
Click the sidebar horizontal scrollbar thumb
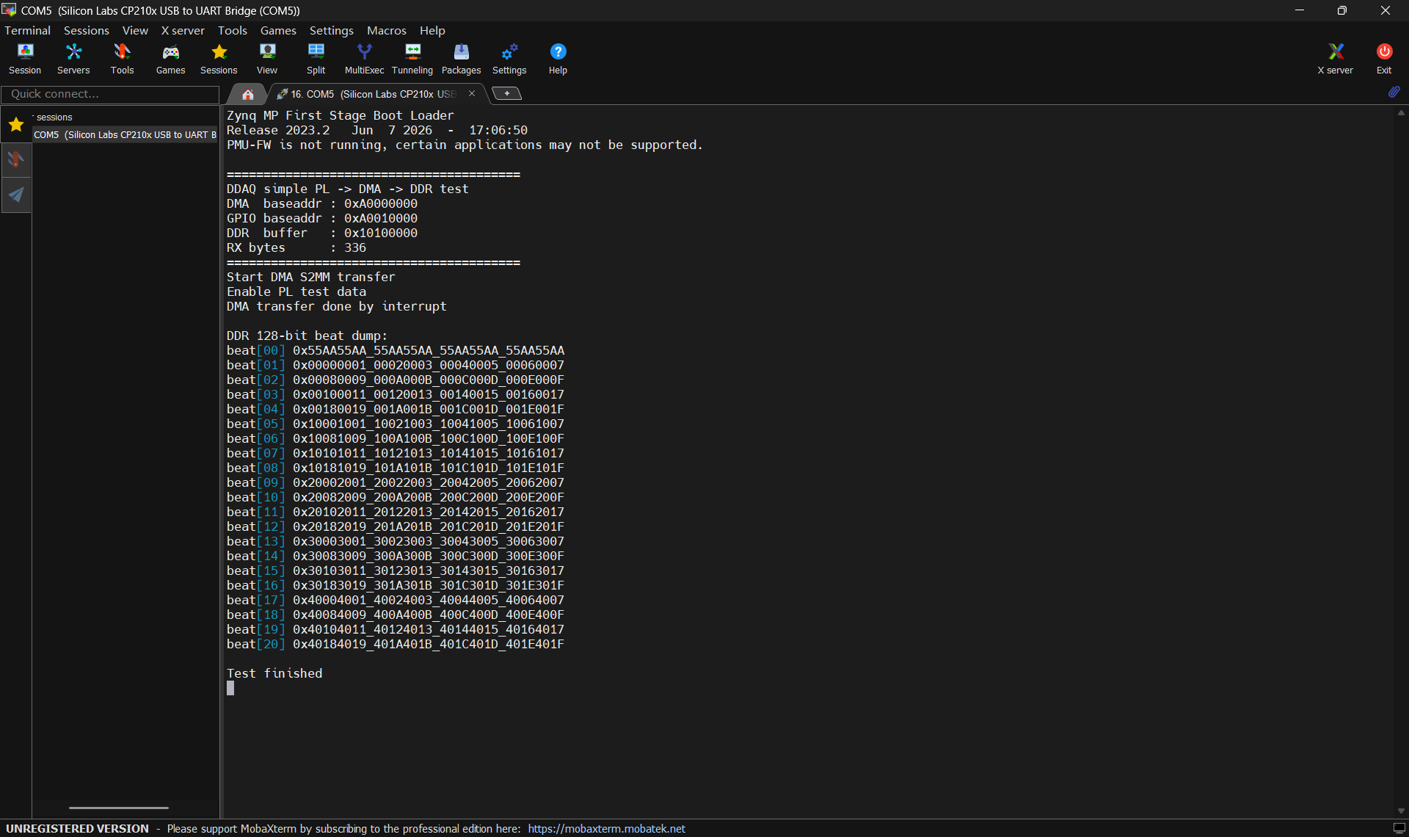(x=118, y=808)
